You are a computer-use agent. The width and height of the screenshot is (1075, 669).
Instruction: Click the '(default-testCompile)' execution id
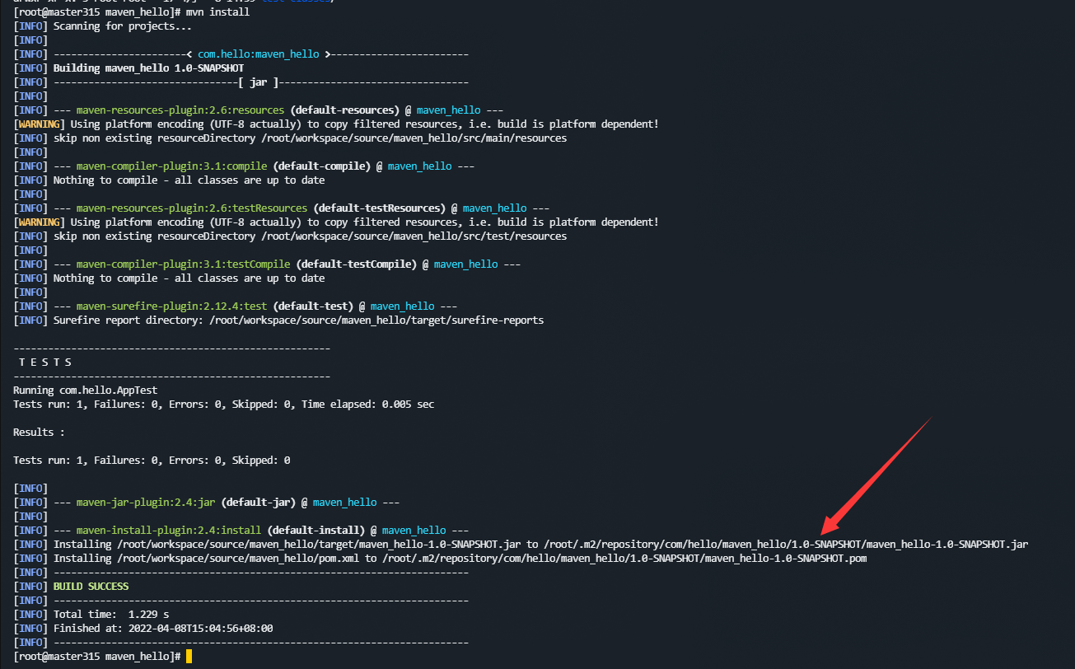coord(356,264)
